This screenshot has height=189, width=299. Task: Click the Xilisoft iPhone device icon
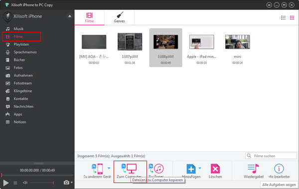[x=7, y=17]
